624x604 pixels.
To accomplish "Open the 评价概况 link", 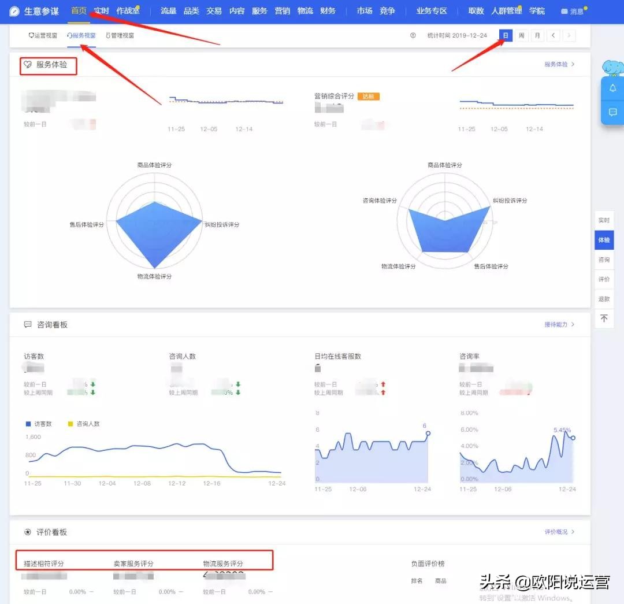I will (555, 532).
